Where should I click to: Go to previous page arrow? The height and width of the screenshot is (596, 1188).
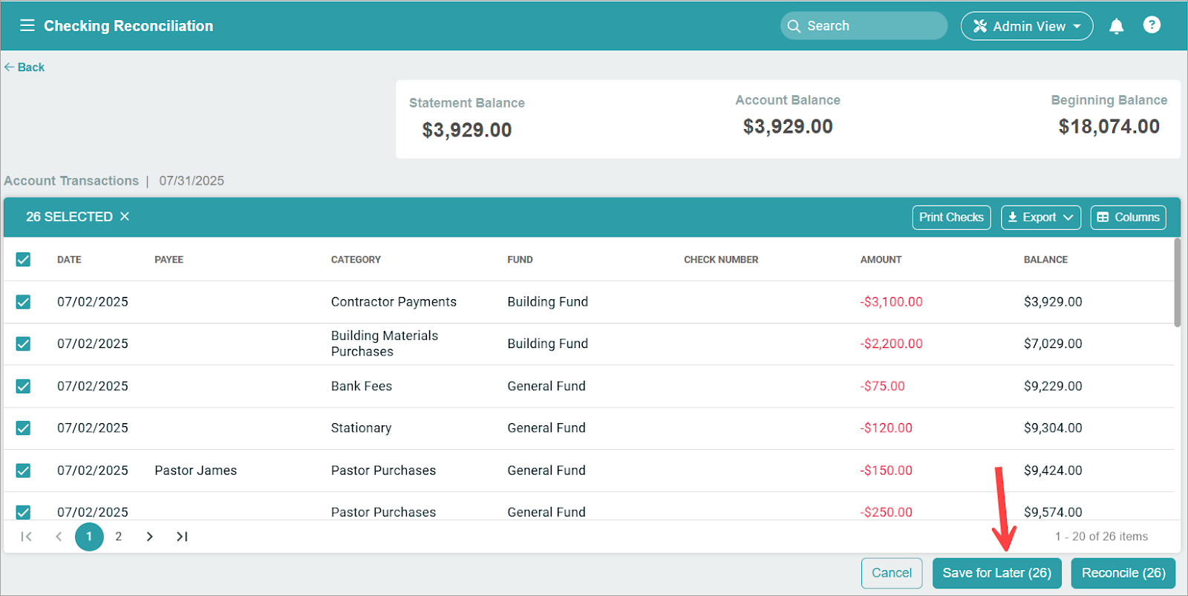point(59,537)
